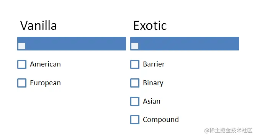
Task: Select the Vanilla heading
Action: (x=39, y=26)
